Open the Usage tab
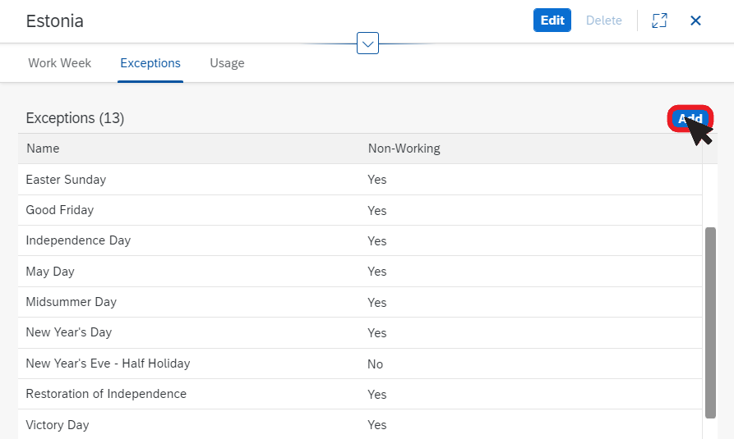734x439 pixels. pos(227,63)
